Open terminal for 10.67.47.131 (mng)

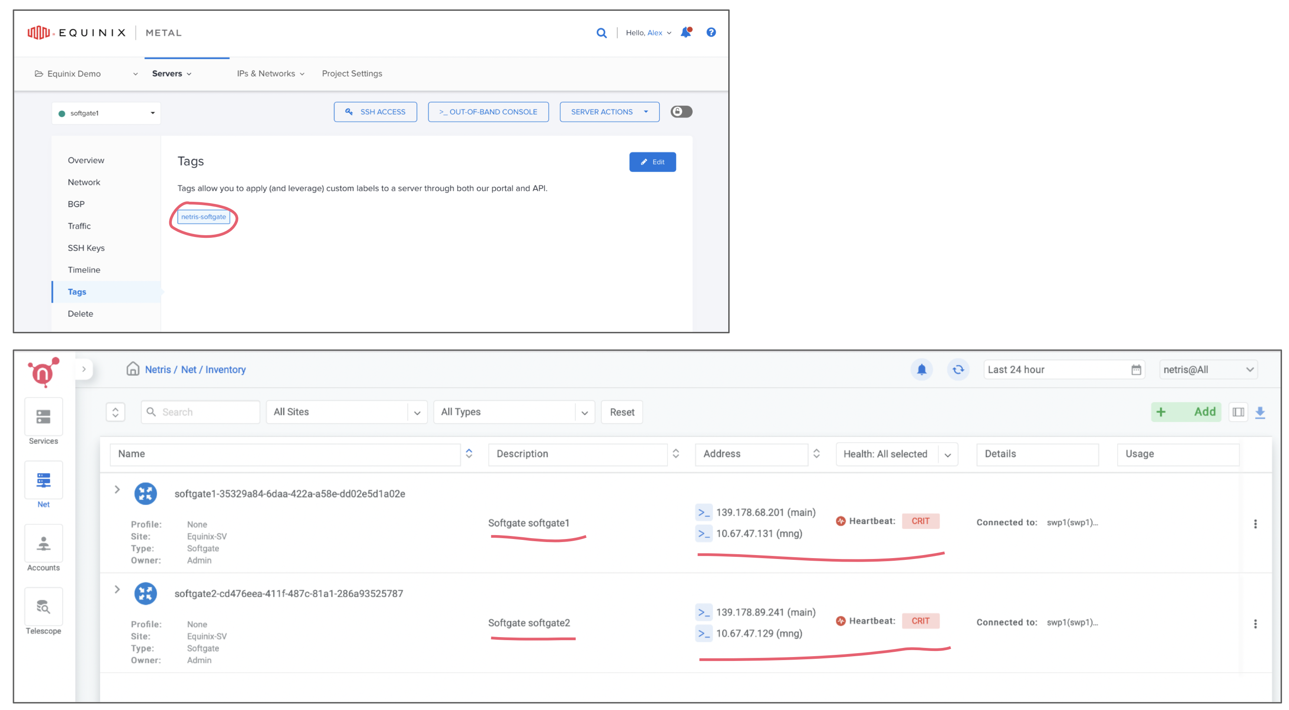tap(704, 533)
